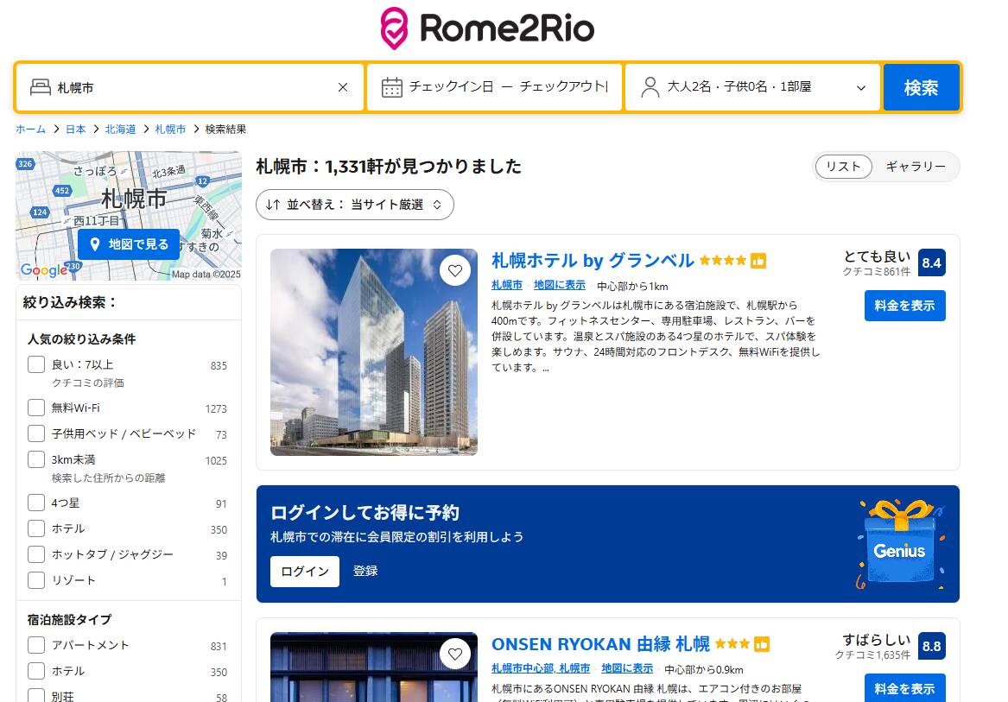Click the sort arrows icon in 並べ替え

(x=273, y=205)
